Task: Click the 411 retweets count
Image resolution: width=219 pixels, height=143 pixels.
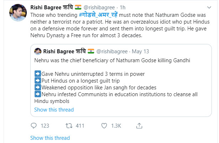Action: (x=80, y=125)
